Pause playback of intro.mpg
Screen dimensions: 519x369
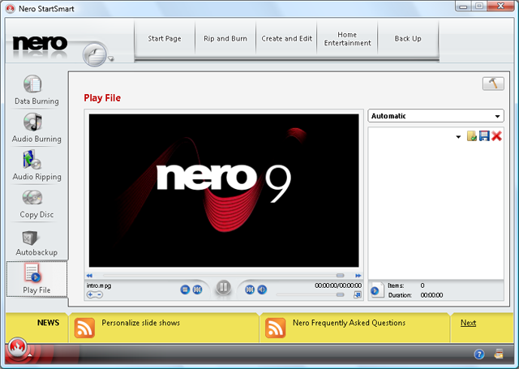(x=224, y=289)
